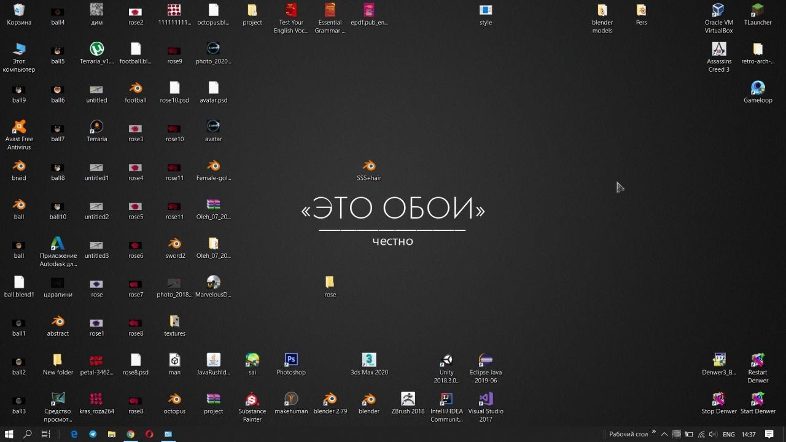Run Stop Denwer shortcut

click(719, 403)
